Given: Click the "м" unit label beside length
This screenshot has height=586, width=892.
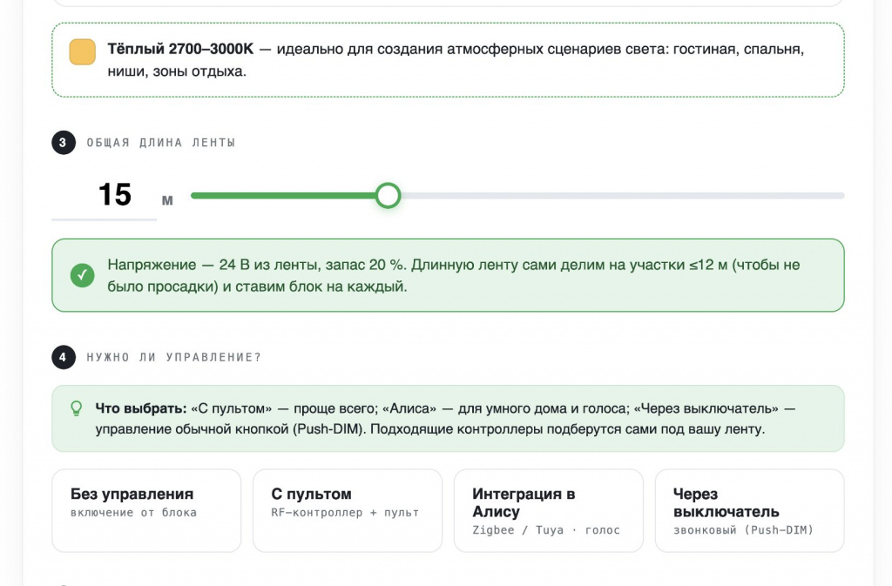Looking at the screenshot, I should 167,200.
